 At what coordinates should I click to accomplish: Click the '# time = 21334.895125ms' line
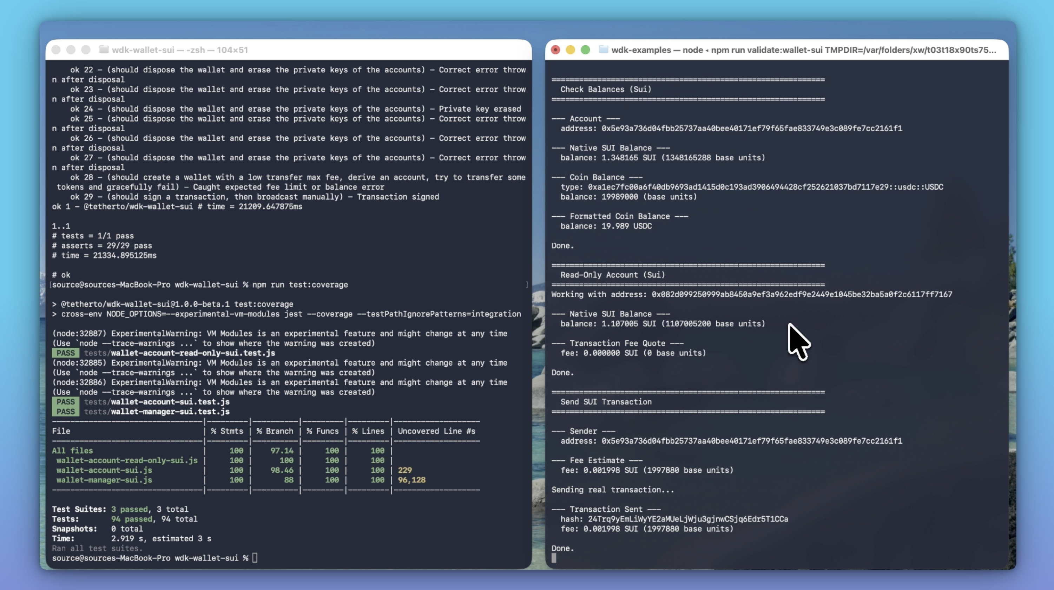pyautogui.click(x=104, y=255)
